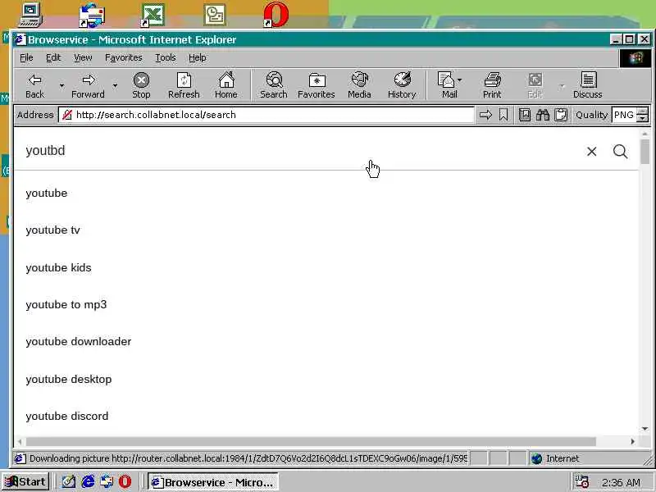This screenshot has width=656, height=492.
Task: Click the My Computer desktop icon
Action: 30,15
